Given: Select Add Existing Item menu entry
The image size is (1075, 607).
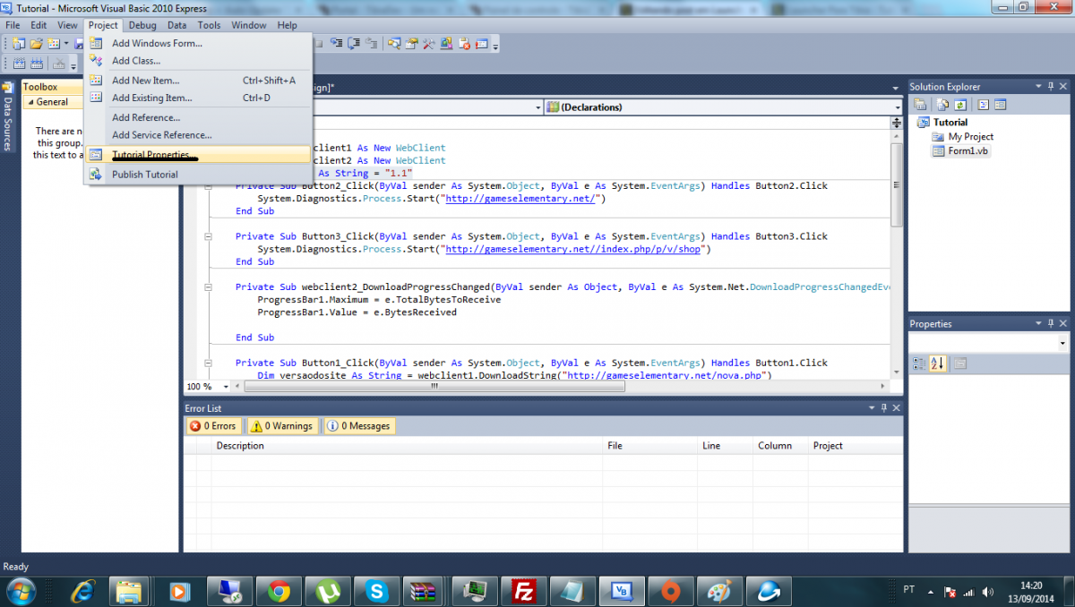Looking at the screenshot, I should [x=198, y=98].
